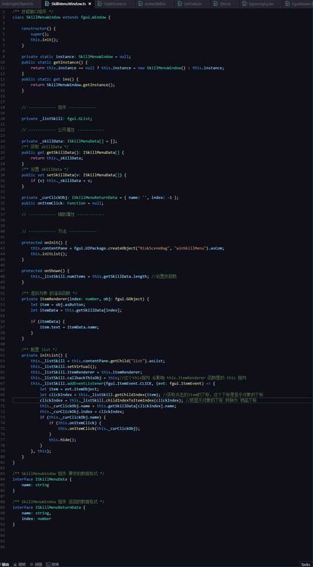The width and height of the screenshot is (313, 567).
Task: Open the first tab, RoleFightObject.ts
Action: 18,4
